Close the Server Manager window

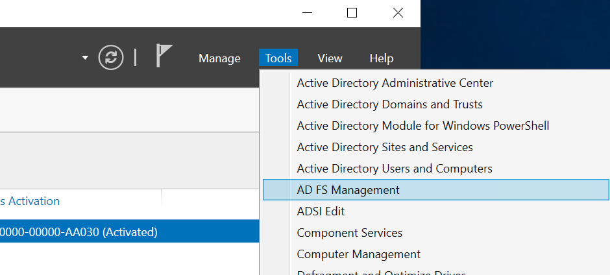(398, 13)
